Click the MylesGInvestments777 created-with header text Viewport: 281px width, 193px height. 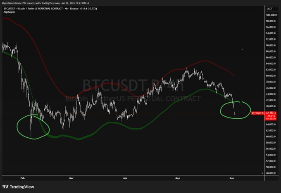45,3
